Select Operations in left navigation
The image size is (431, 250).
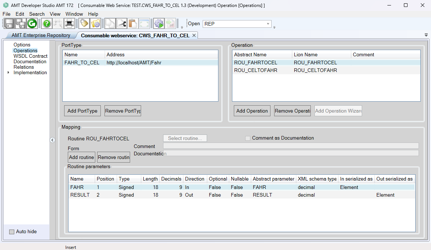pyautogui.click(x=25, y=50)
